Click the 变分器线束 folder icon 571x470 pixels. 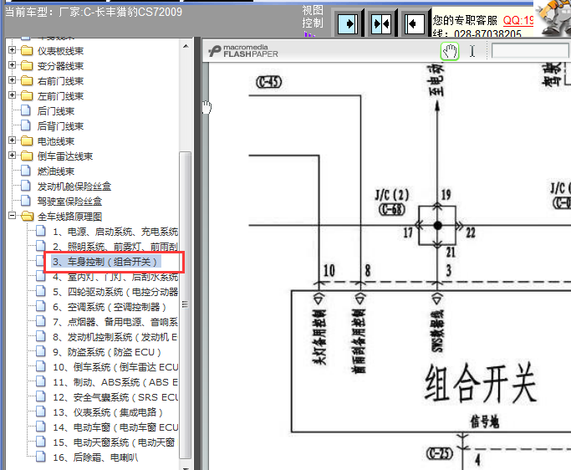pyautogui.click(x=27, y=65)
